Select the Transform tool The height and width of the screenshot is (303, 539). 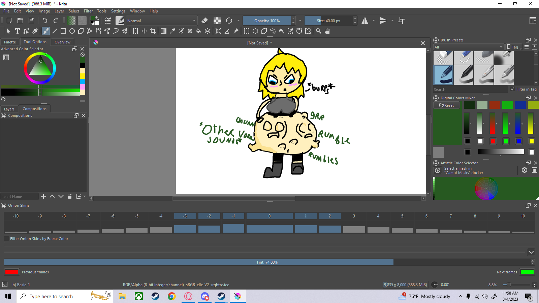(x=135, y=31)
